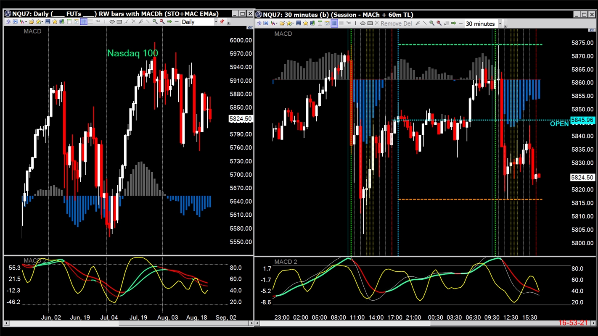Image resolution: width=598 pixels, height=336 pixels.
Task: Click the MACD 2 label in 30 minutes lower pane
Action: (x=286, y=262)
